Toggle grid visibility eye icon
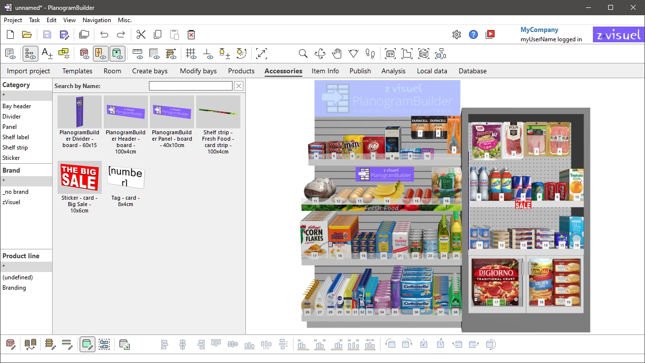Image resolution: width=645 pixels, height=363 pixels. click(191, 53)
